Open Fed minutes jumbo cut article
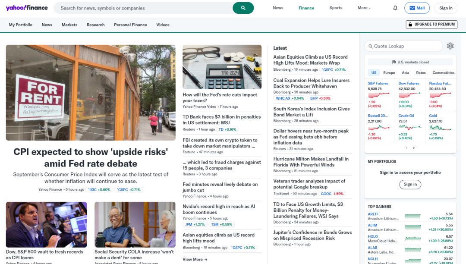Viewport: 466px width, 264px height. pos(220,187)
